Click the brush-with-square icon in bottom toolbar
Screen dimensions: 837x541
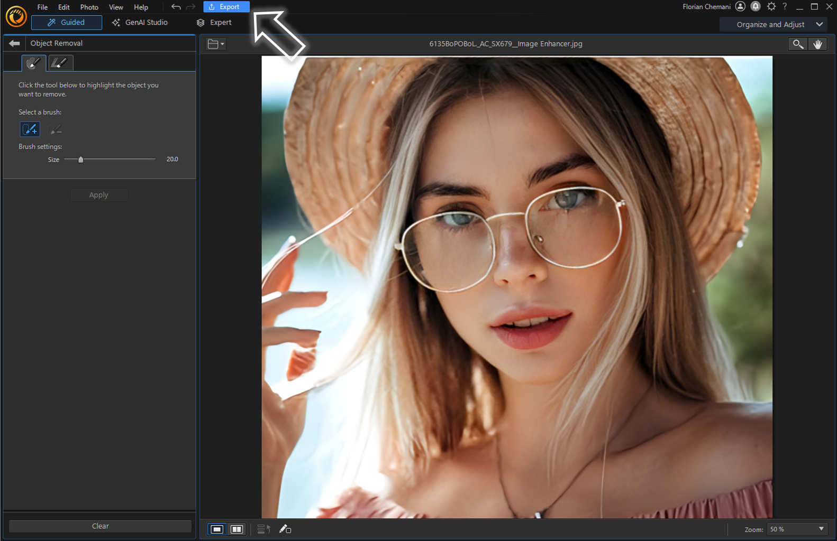(x=285, y=529)
